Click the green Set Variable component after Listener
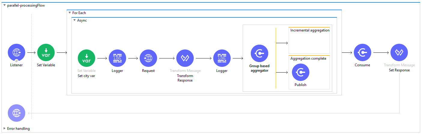Image resolution: width=422 pixels, height=134 pixels. pos(46,52)
